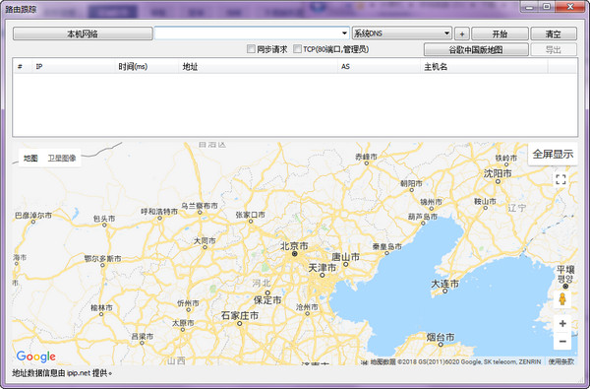Click 鄂尔多斯市 label on the map
590x389 pixels.
point(102,259)
